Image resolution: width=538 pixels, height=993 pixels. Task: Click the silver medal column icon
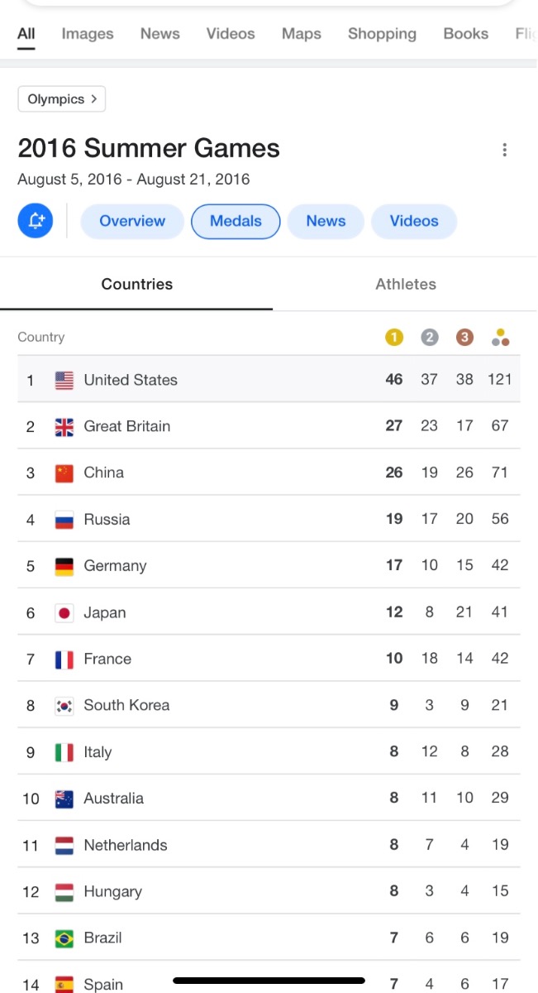pyautogui.click(x=430, y=337)
